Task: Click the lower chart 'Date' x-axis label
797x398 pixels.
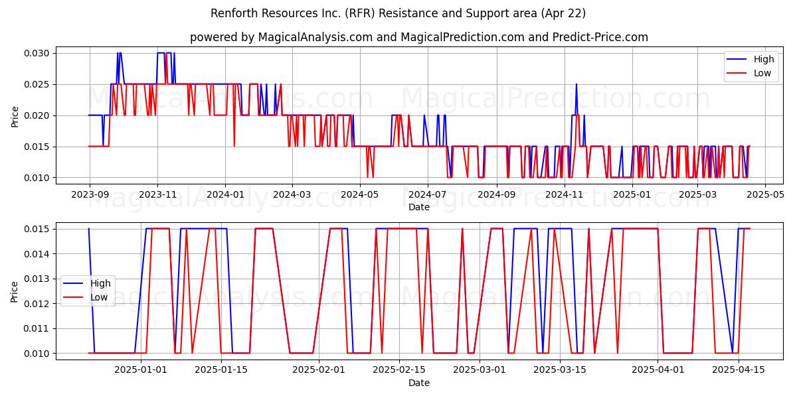Action: 419,383
